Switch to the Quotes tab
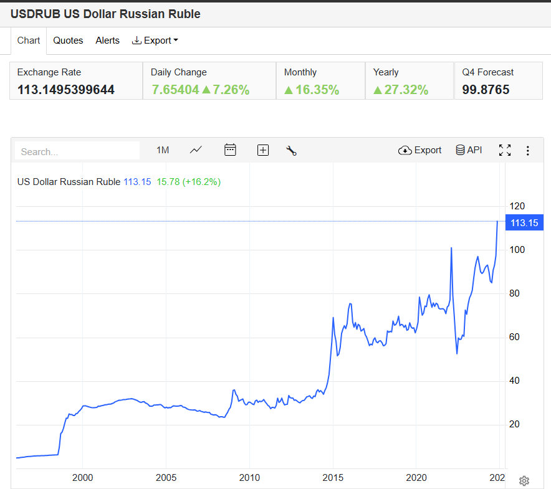The height and width of the screenshot is (489, 551). click(68, 40)
